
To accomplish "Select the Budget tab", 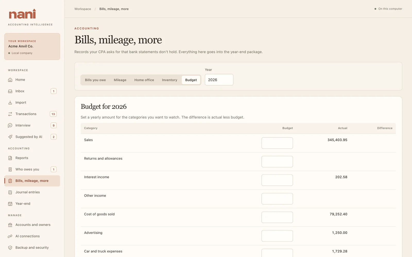I will click(x=191, y=80).
